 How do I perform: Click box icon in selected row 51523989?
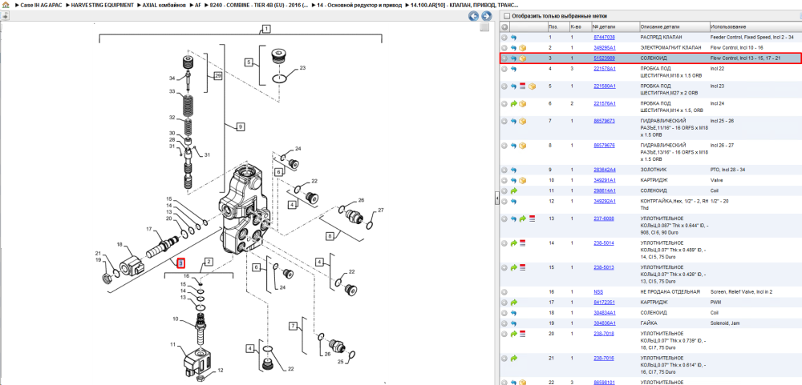pos(523,58)
